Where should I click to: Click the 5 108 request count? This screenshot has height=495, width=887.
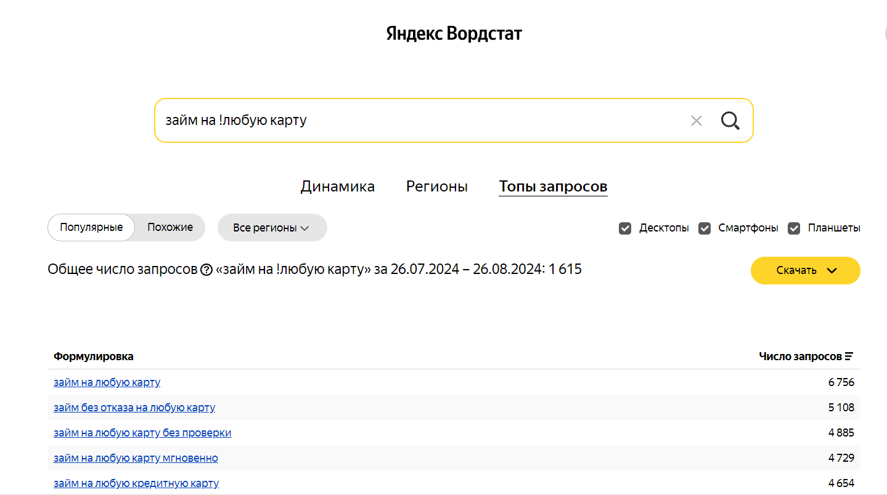coord(841,408)
